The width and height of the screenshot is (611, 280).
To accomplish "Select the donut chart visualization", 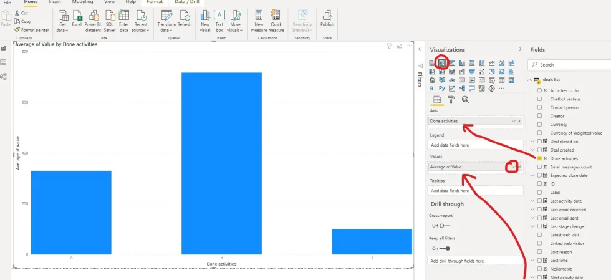I will [501, 71].
